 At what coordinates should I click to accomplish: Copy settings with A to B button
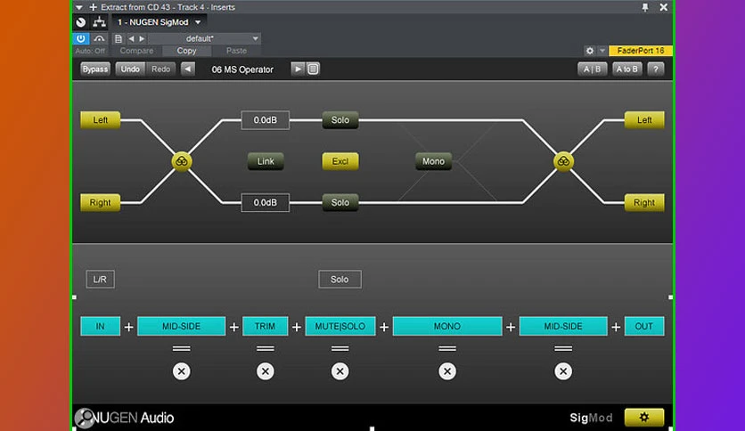[627, 69]
